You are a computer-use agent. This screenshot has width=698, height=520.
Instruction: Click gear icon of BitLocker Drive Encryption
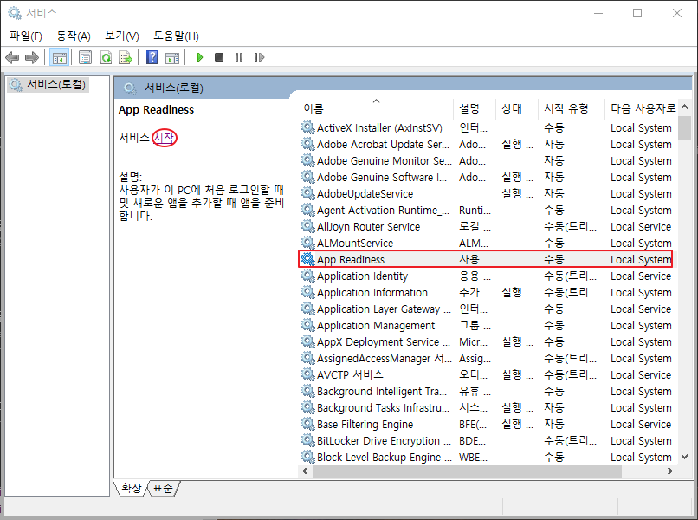[x=307, y=440]
